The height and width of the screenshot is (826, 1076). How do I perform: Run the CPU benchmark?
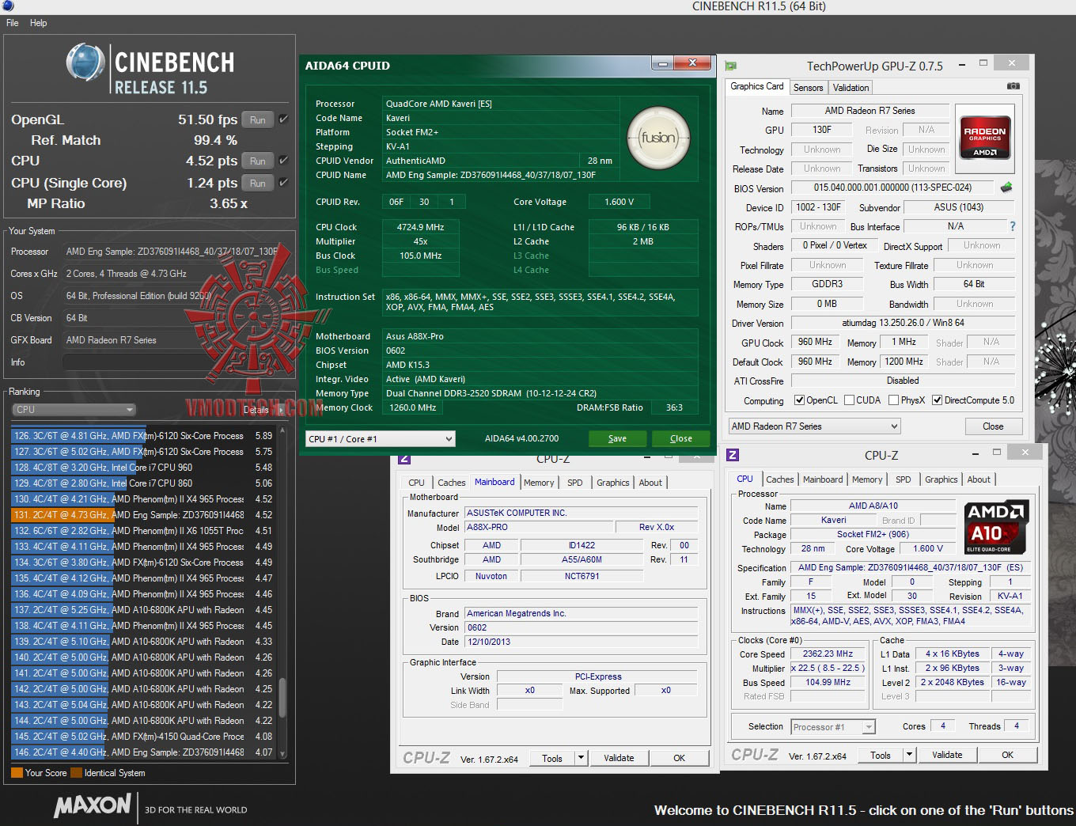(258, 161)
